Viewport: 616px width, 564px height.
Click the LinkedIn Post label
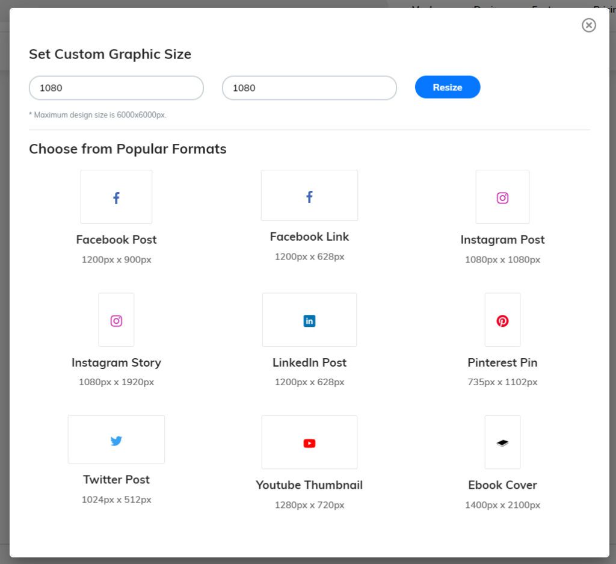(x=310, y=362)
